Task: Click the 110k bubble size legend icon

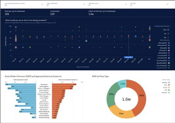Action: coord(168,30)
